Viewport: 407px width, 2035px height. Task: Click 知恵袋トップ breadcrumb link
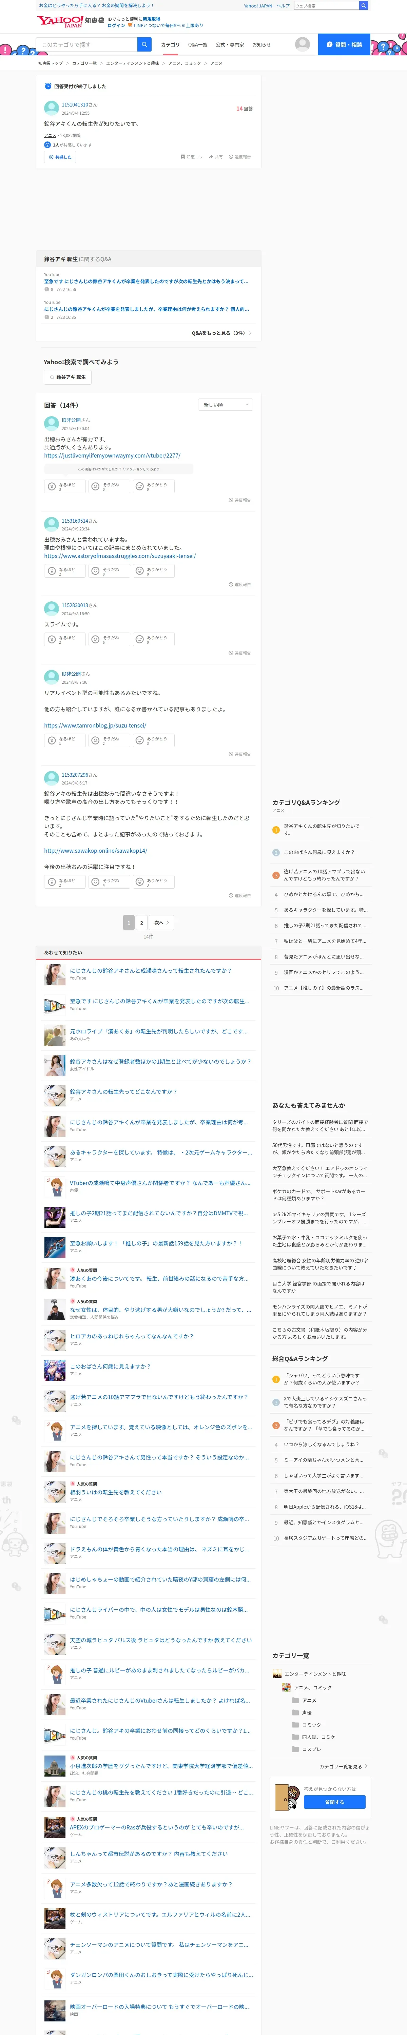pyautogui.click(x=51, y=63)
